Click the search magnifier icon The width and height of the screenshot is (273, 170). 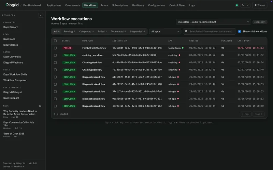coord(186,31)
